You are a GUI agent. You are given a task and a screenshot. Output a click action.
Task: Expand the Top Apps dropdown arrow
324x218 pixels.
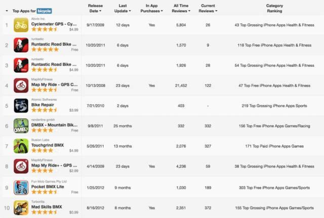[x=7, y=11]
